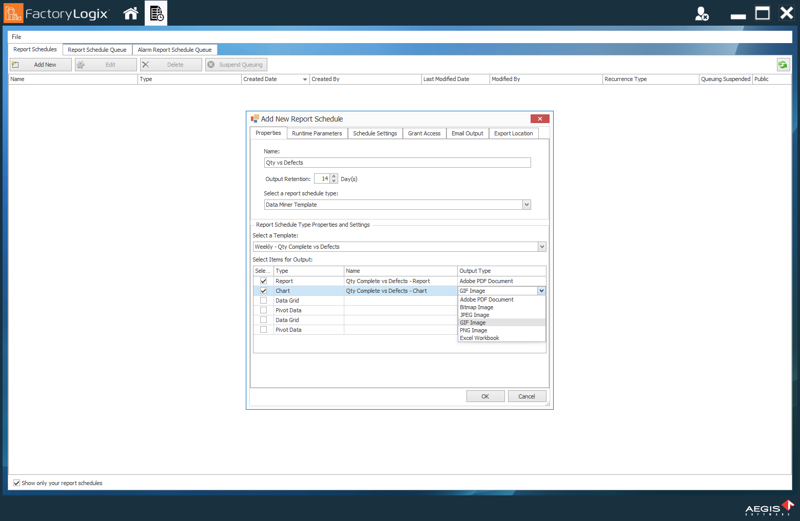Click the Output Retention value field
This screenshot has width=800, height=521.
[322, 178]
